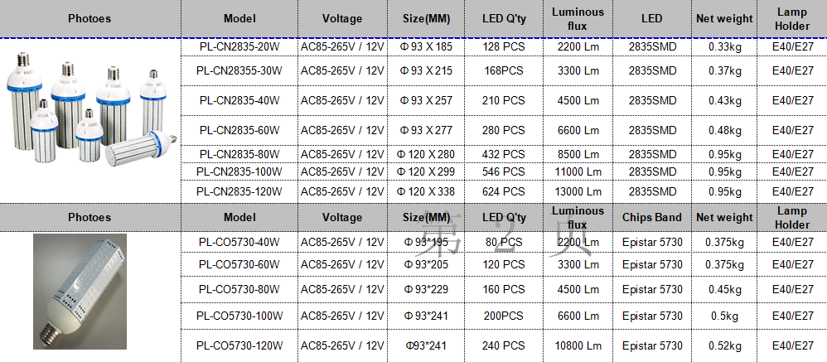Select the PL-CN2835-20W model cell
Image resolution: width=827 pixels, height=362 pixels.
[239, 46]
